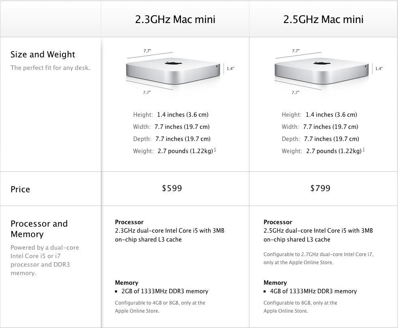
Task: Click the Apple logo on the 2.3GHz Mac mini
Action: click(169, 64)
